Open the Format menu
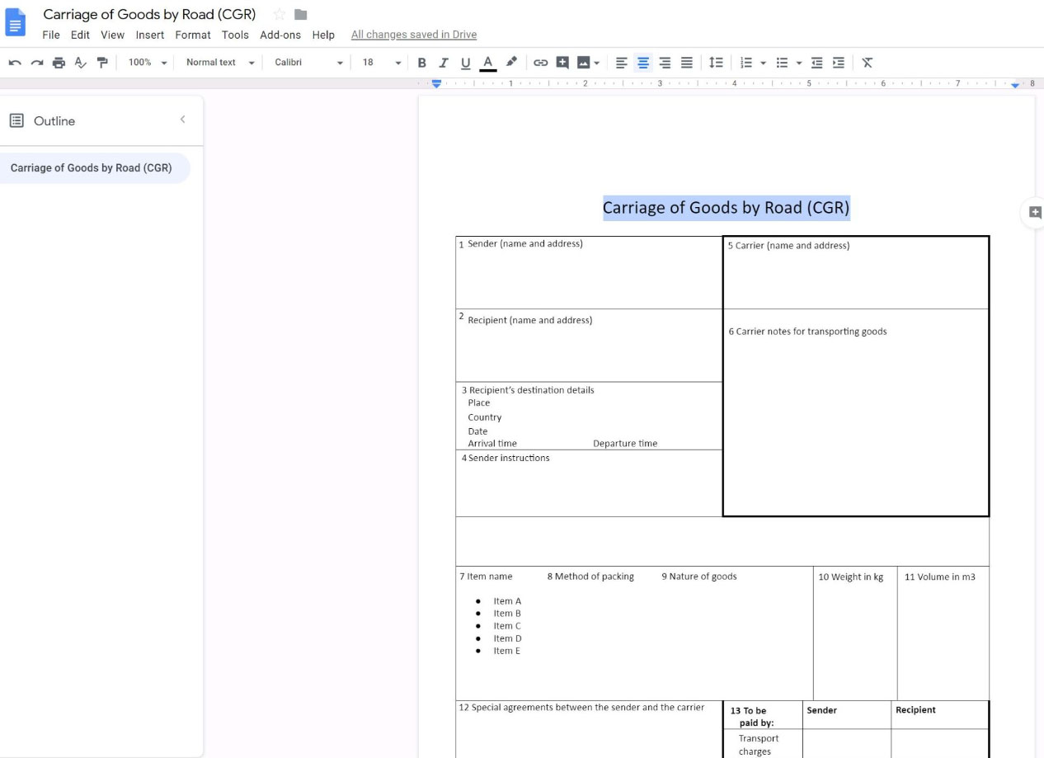Screen dimensions: 1044x758 click(x=193, y=35)
